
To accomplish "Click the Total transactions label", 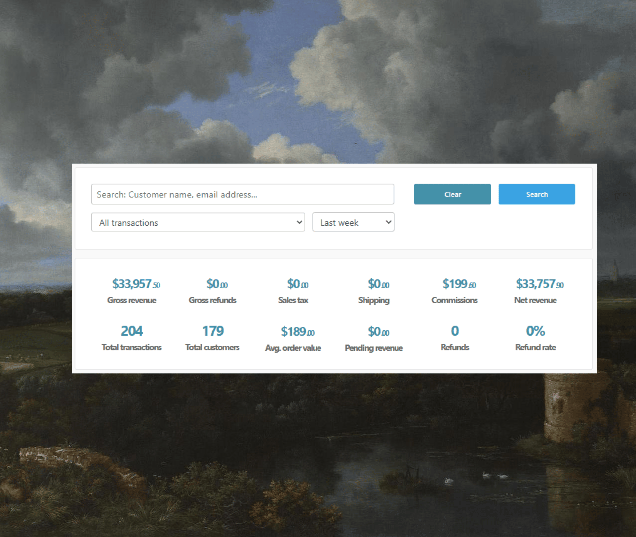I will pos(132,347).
